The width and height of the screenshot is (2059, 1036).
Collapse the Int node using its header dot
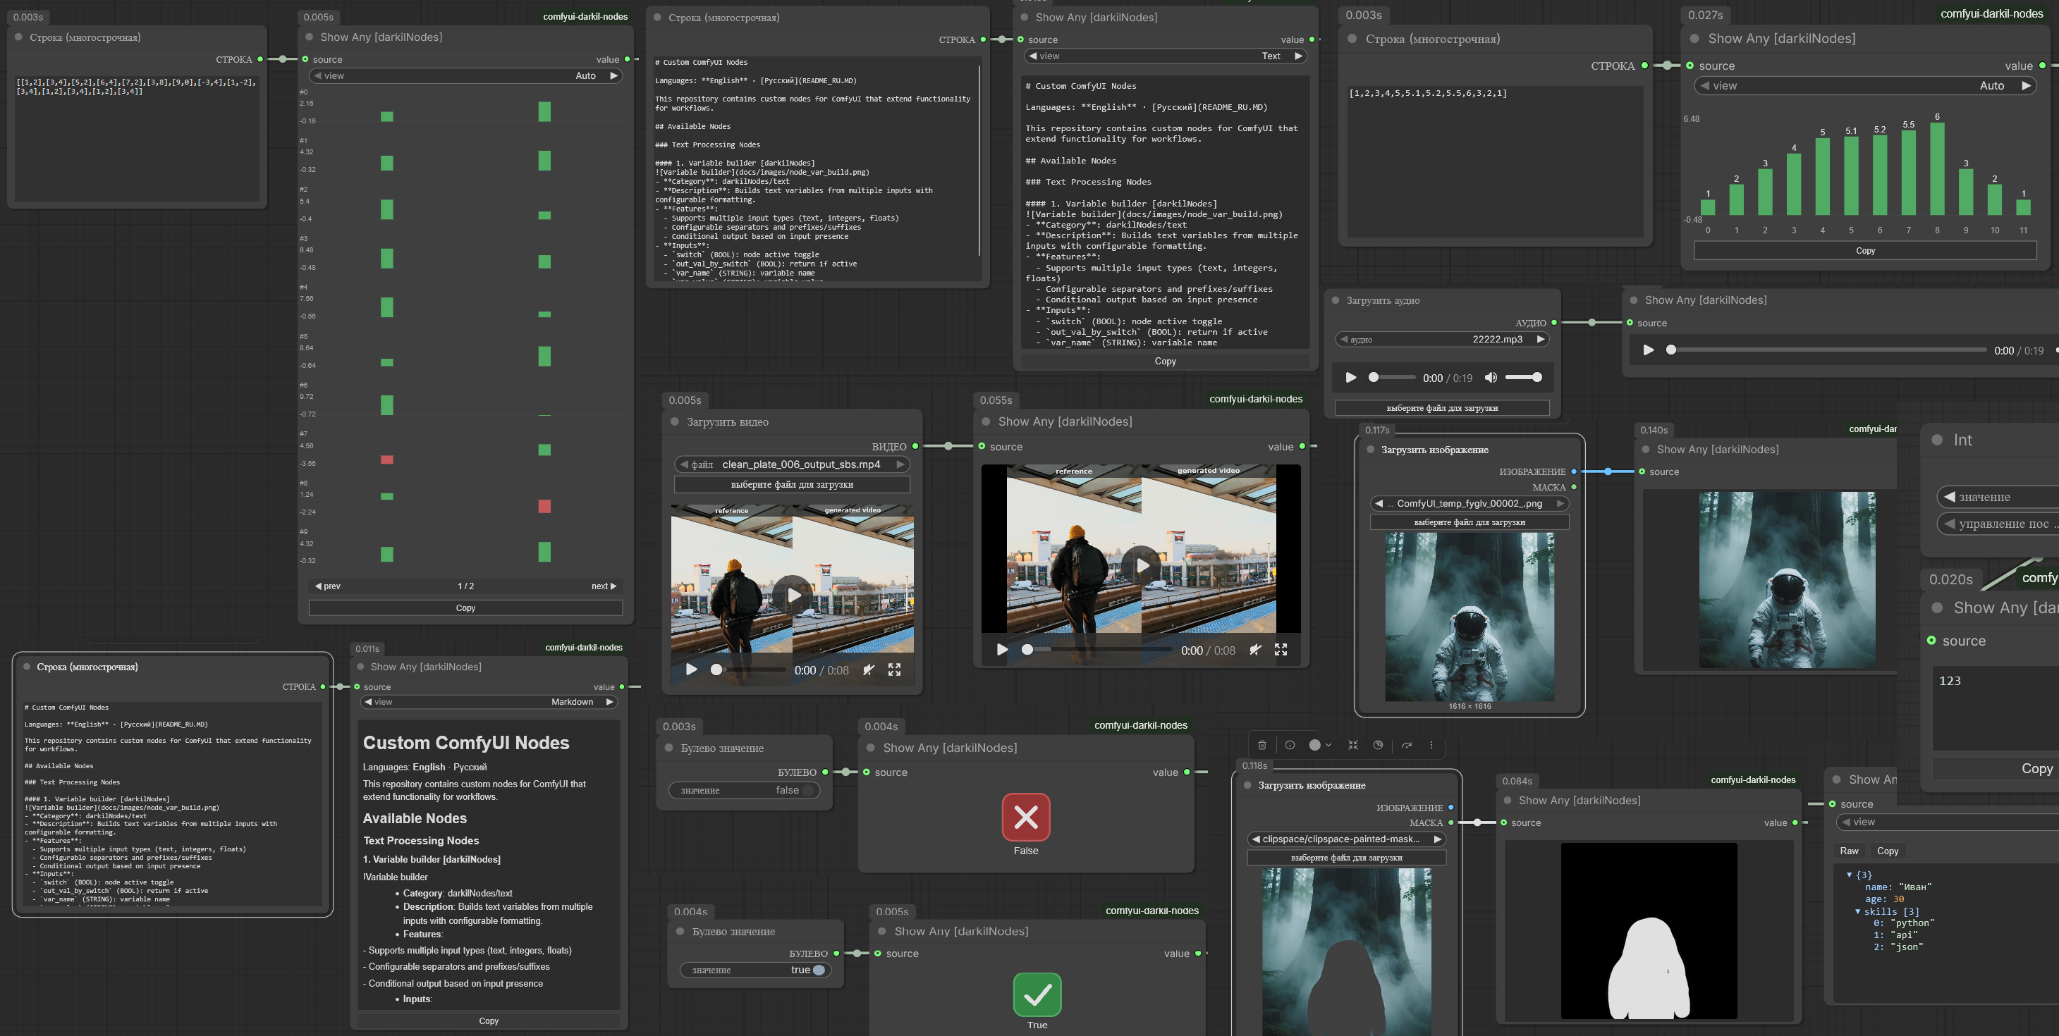[x=1937, y=440]
